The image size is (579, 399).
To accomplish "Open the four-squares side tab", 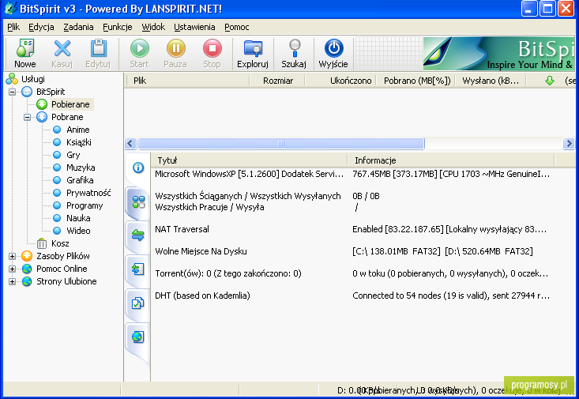I will 138,201.
